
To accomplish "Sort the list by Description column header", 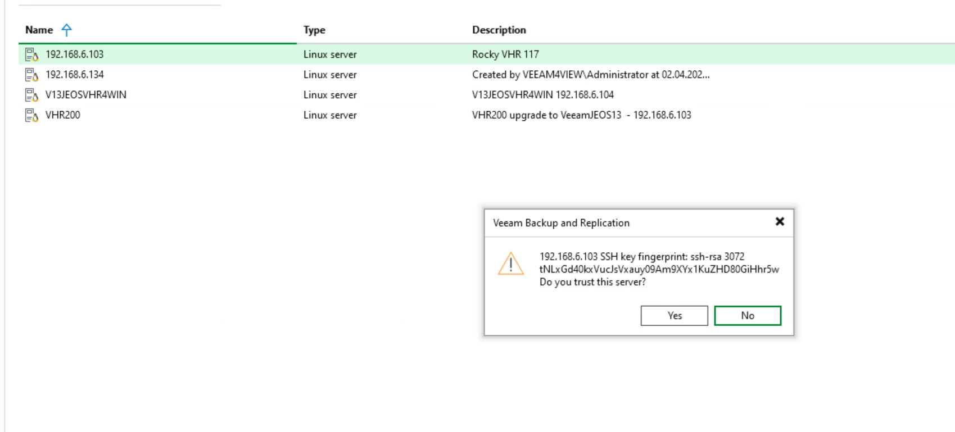I will (499, 30).
